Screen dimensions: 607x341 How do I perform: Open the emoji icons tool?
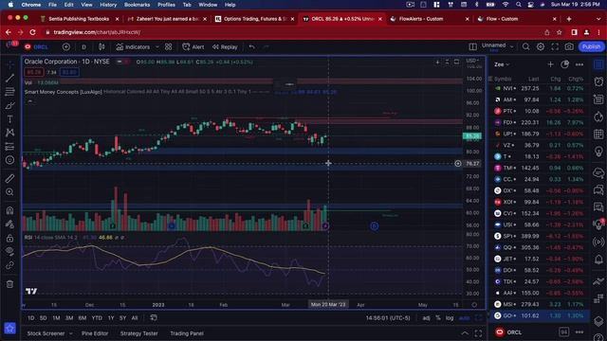pyautogui.click(x=9, y=160)
